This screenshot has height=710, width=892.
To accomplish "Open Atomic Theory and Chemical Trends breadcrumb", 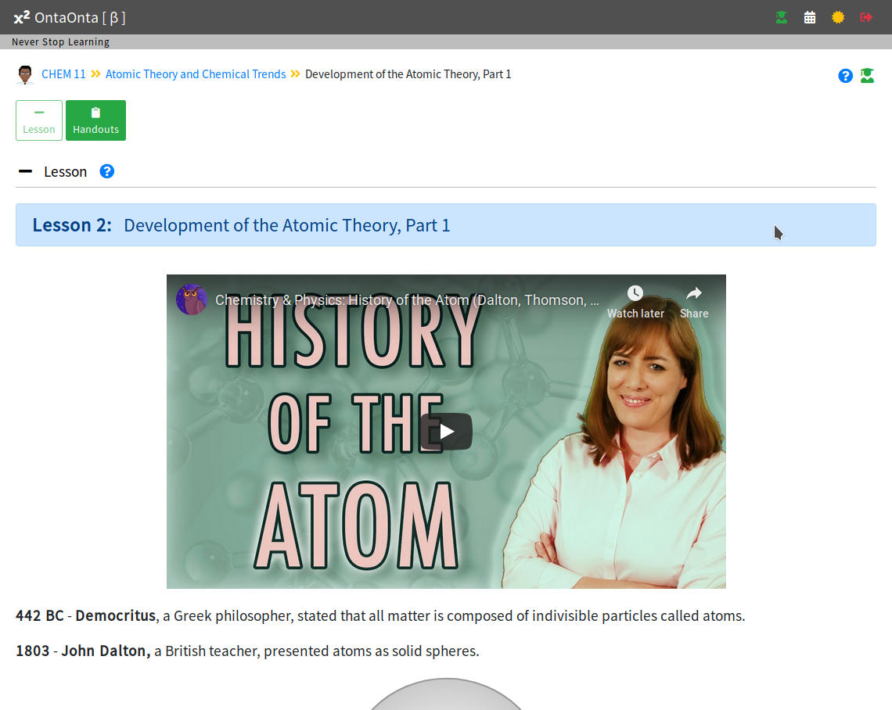I will [x=196, y=74].
